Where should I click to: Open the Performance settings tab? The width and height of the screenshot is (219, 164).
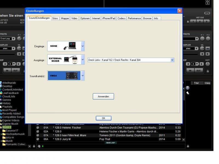pos(134,18)
